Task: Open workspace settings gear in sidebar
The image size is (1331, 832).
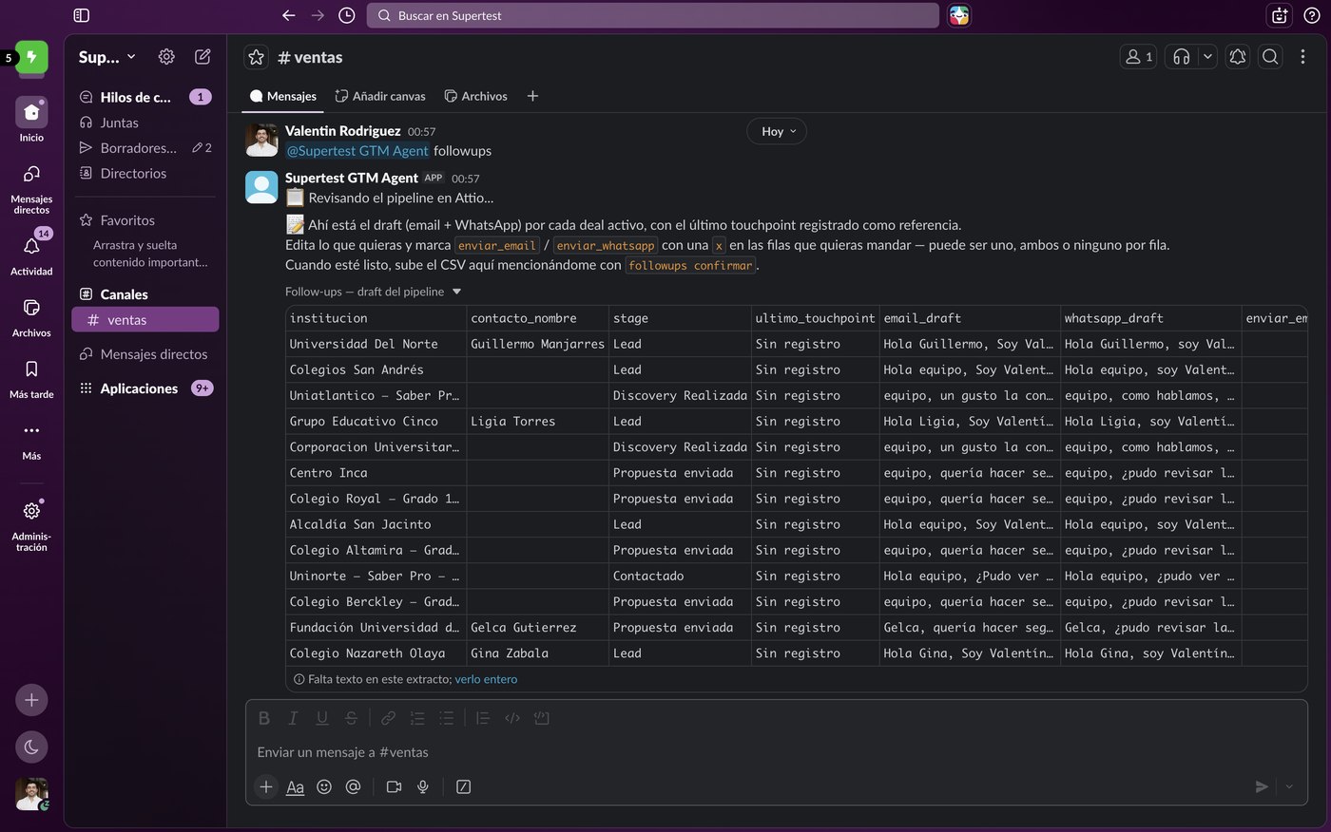Action: (x=166, y=57)
